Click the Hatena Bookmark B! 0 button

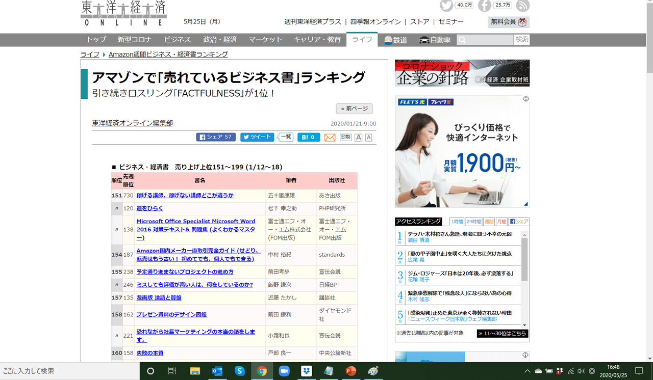309,137
